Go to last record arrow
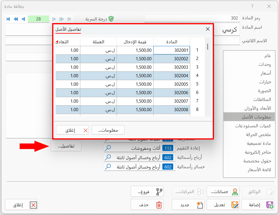The image size is (279, 215). pyautogui.click(x=69, y=19)
